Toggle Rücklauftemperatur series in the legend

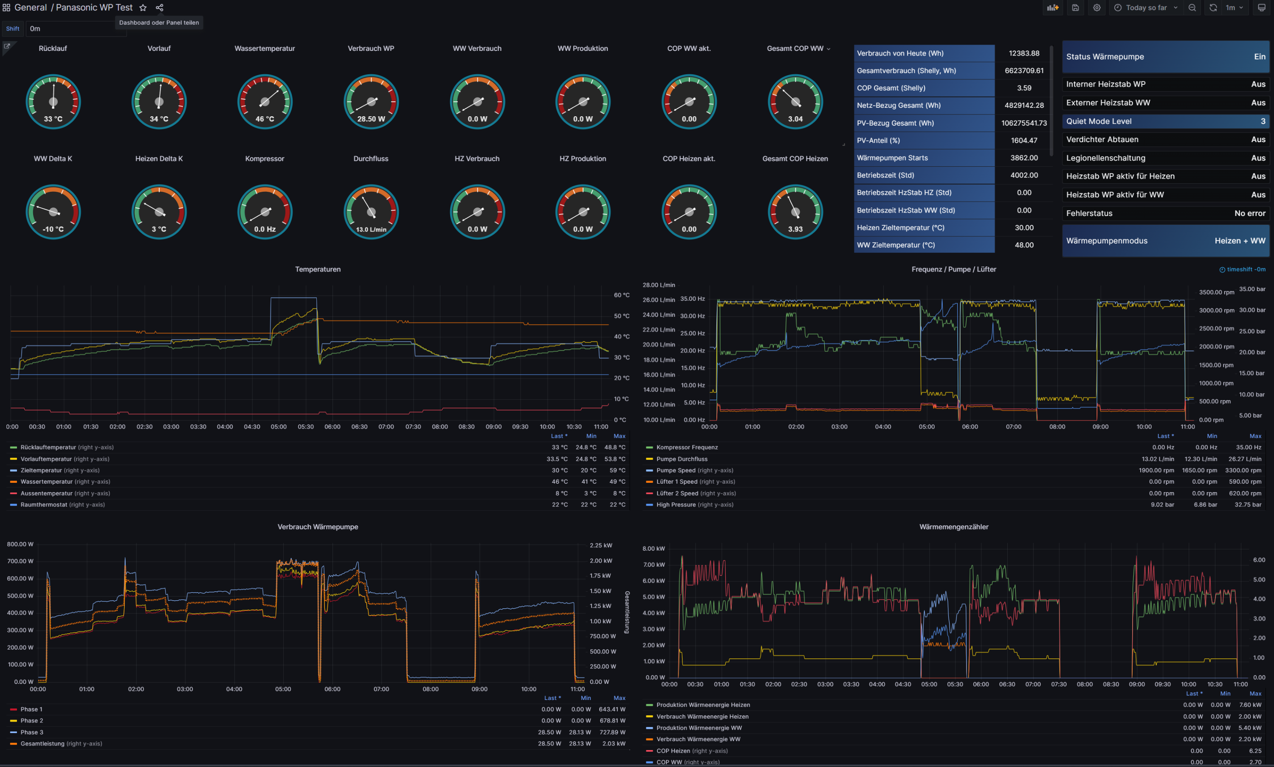(48, 447)
